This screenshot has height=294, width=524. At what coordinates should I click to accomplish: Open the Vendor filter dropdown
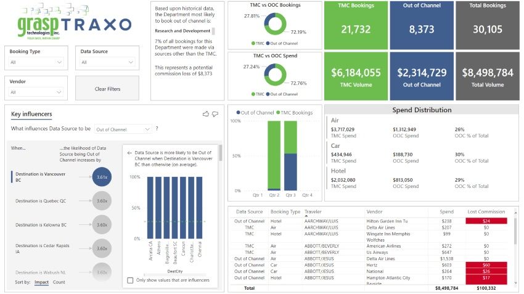[x=36, y=92]
